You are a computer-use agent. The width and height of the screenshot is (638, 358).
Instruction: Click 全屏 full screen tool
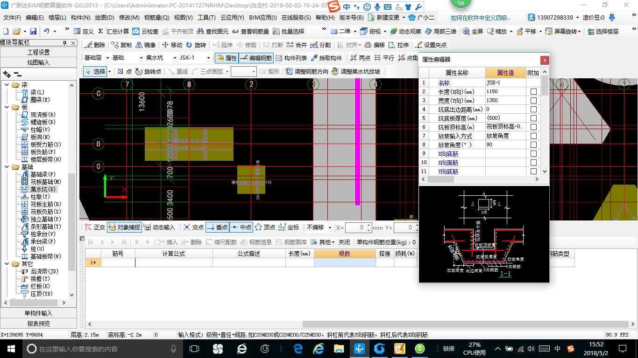(x=473, y=31)
